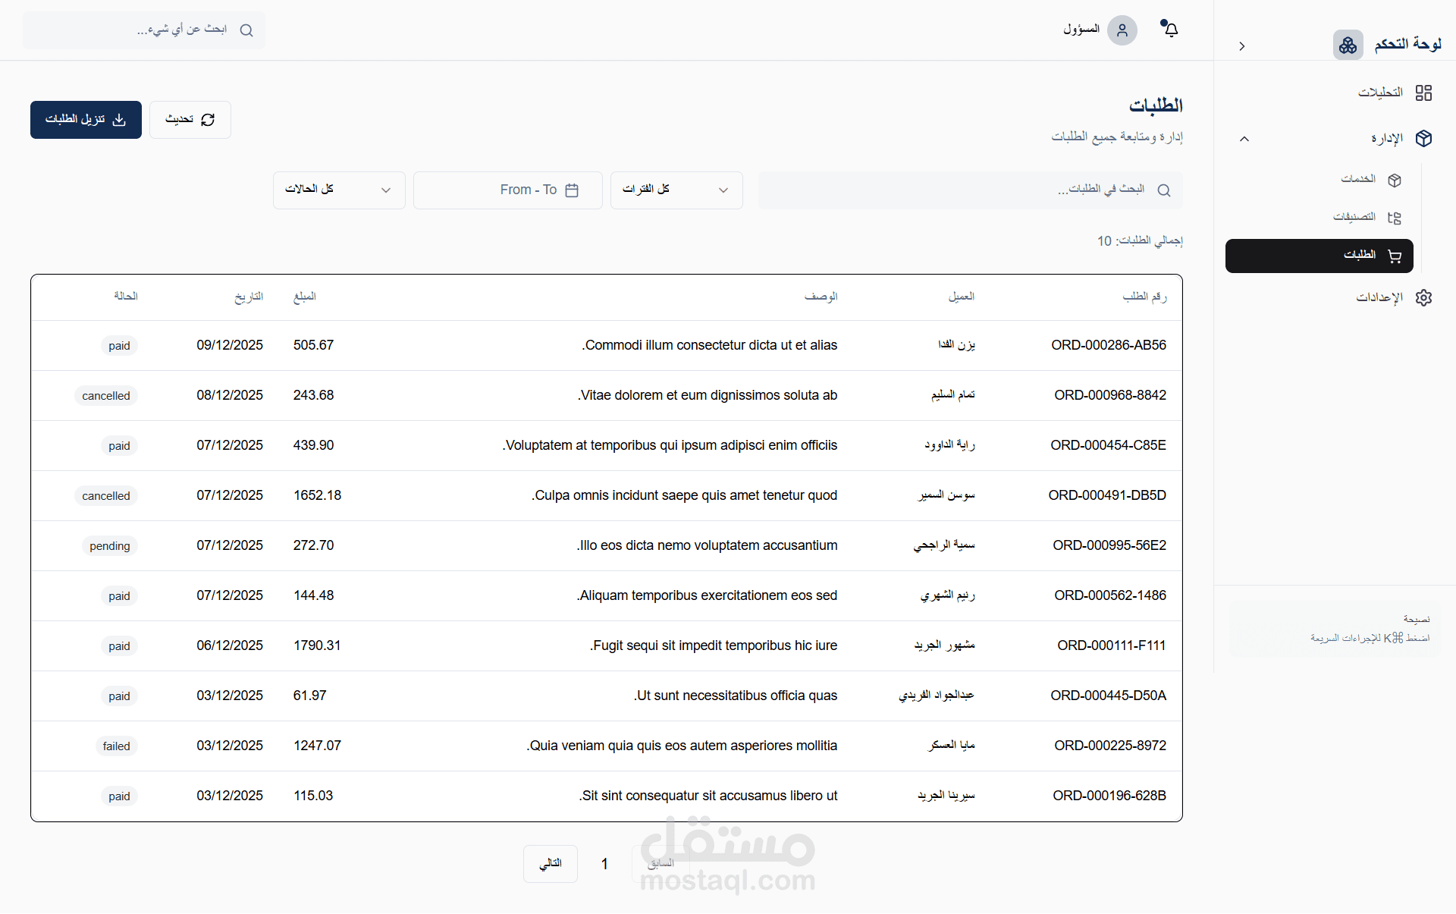Viewport: 1456px width, 914px height.
Task: Click the refresh button
Action: [x=190, y=120]
